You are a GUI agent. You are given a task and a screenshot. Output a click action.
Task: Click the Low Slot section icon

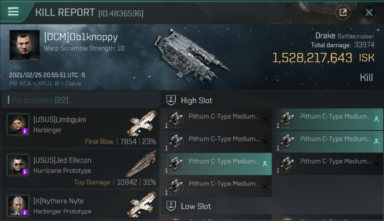tap(171, 206)
